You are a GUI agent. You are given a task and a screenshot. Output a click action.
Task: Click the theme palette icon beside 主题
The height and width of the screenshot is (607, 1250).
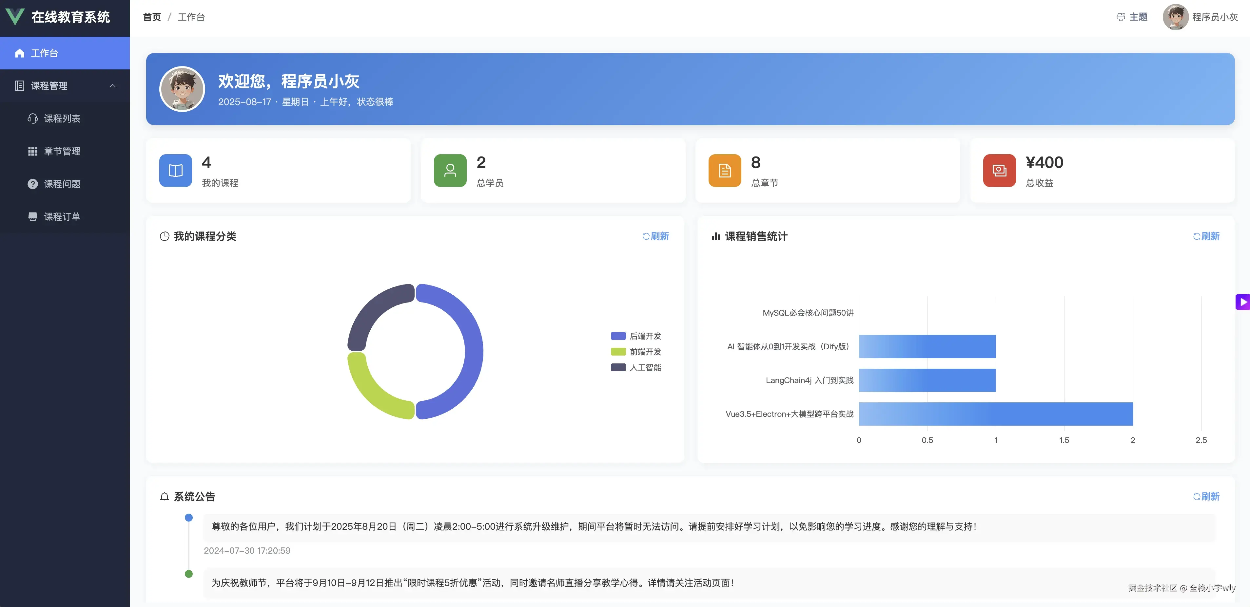tap(1121, 17)
